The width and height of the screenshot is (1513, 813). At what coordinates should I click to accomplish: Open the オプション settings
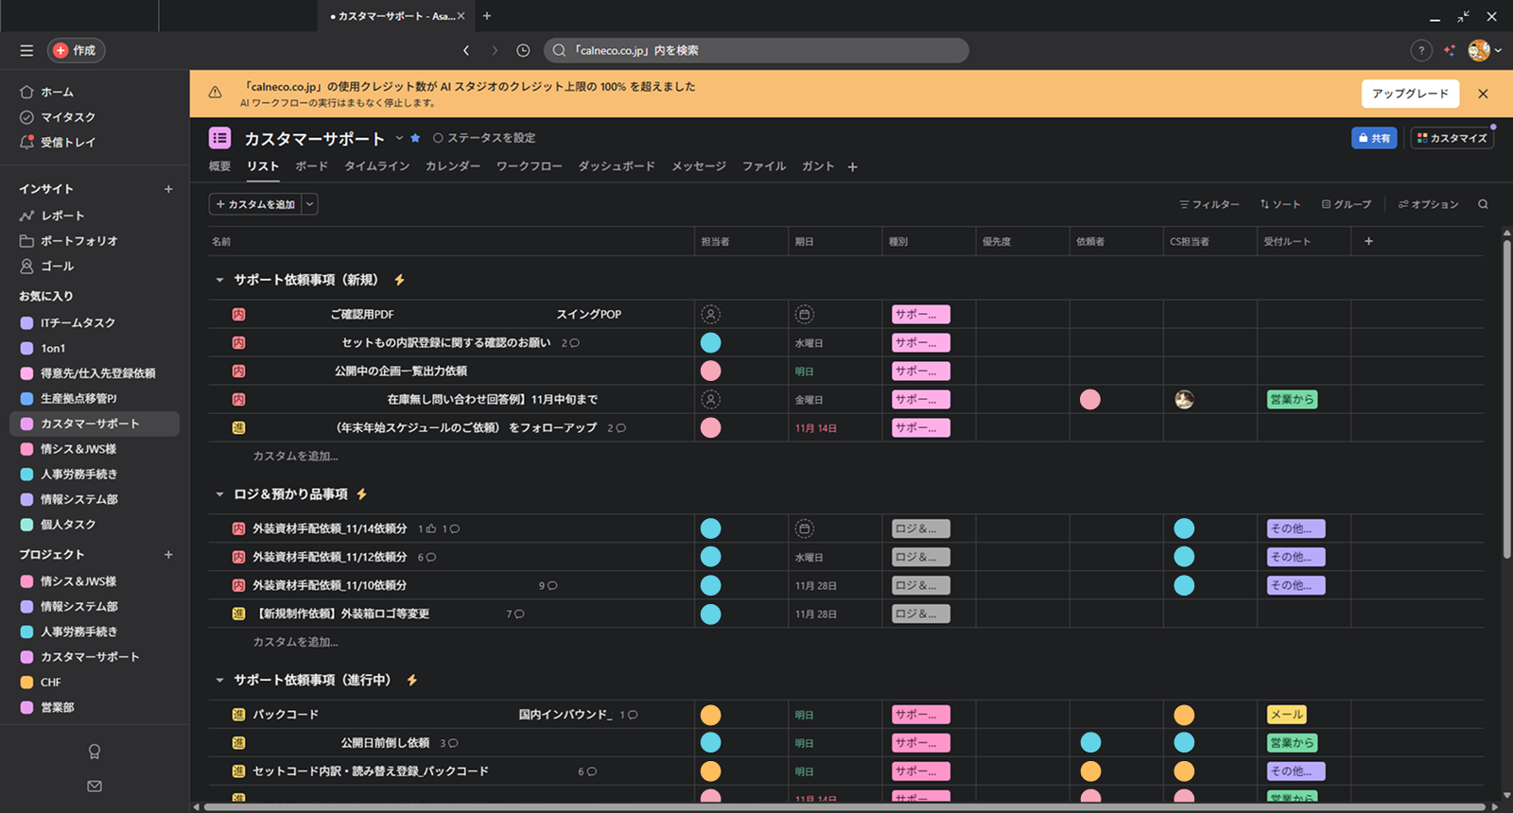click(x=1428, y=204)
